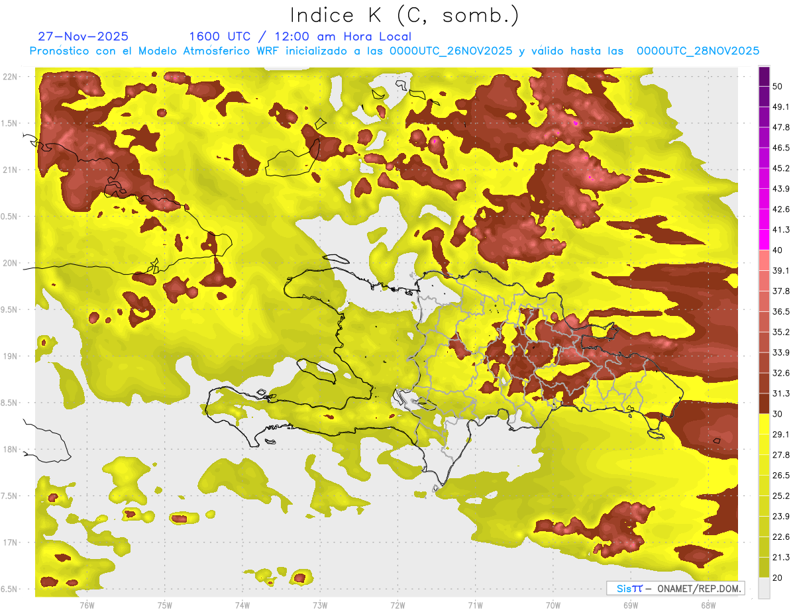Image resolution: width=795 pixels, height=614 pixels.
Task: Click the color scale value "42.6"
Action: (781, 209)
